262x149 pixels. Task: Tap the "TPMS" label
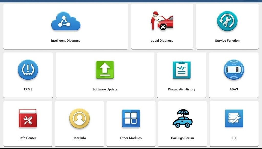(x=28, y=89)
